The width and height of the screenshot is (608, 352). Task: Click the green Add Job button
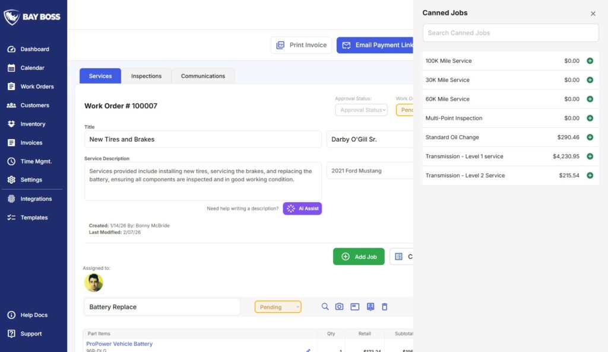click(359, 257)
